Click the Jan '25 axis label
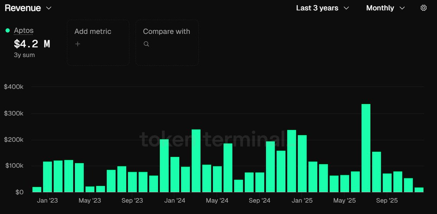 click(302, 201)
